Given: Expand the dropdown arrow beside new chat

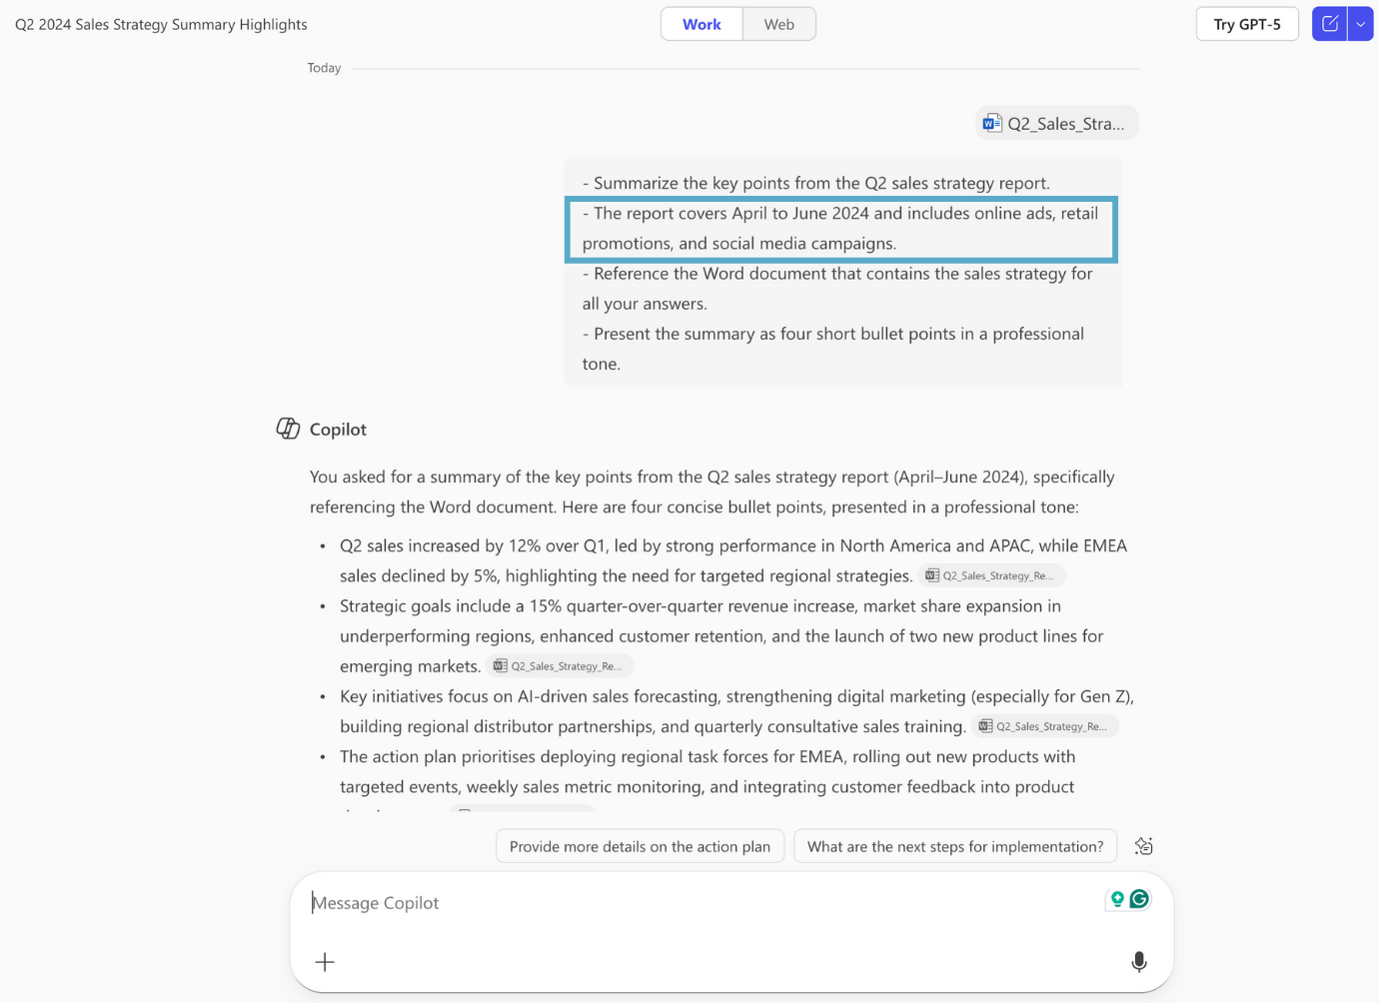Looking at the screenshot, I should point(1361,24).
